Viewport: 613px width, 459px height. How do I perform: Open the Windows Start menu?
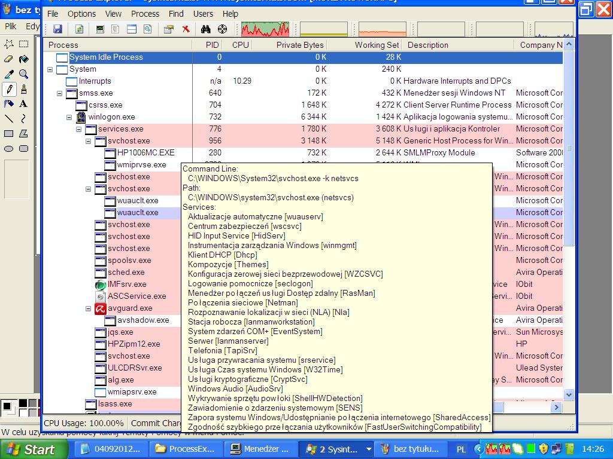click(35, 449)
